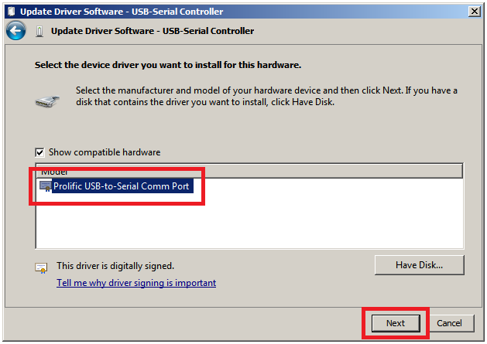Untick Show compatible hardware checkbox
Viewport: 487px width, 344px height.
pyautogui.click(x=39, y=152)
